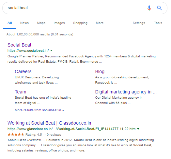Click the 'Social Beat Overview' Glassdoor snippet
This screenshot has width=171, height=159.
click(x=81, y=145)
